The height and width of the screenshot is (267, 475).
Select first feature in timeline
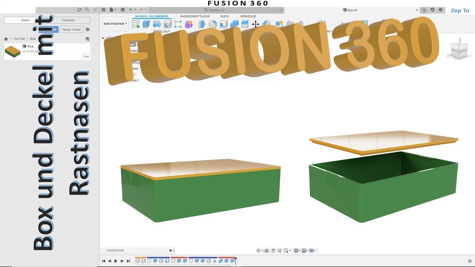pyautogui.click(x=138, y=261)
